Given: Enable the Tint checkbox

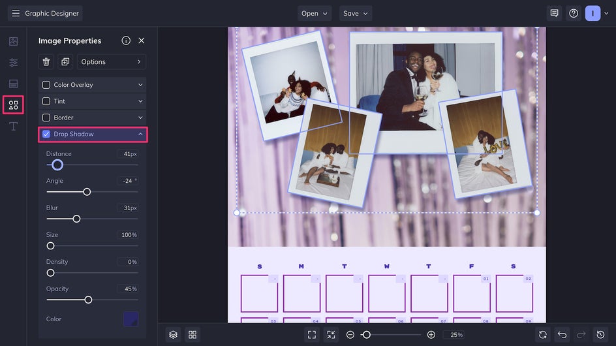Looking at the screenshot, I should tap(46, 101).
